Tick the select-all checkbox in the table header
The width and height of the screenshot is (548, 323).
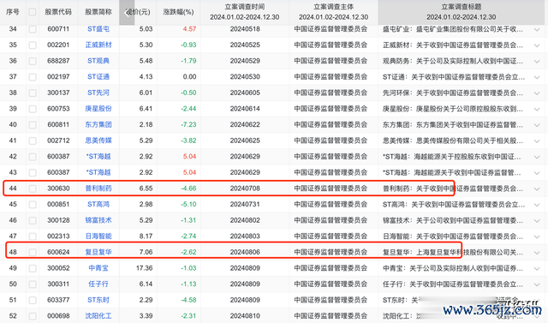[x=33, y=12]
